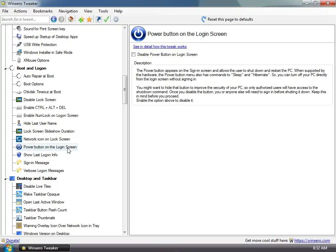Select Make Taskbar Opaque
The width and height of the screenshot is (336, 252).
point(42,194)
